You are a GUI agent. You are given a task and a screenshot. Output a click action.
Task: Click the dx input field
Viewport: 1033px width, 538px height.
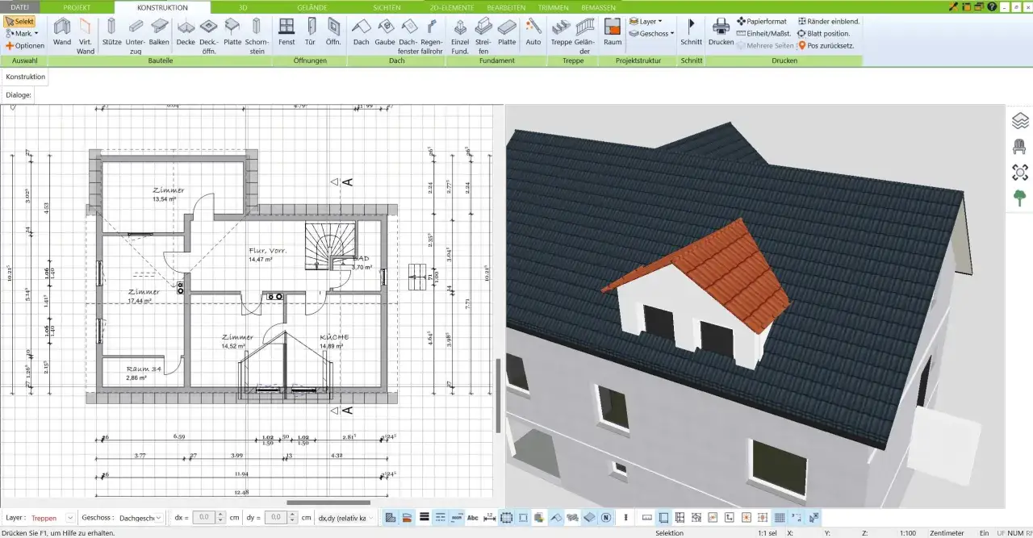[x=204, y=518]
